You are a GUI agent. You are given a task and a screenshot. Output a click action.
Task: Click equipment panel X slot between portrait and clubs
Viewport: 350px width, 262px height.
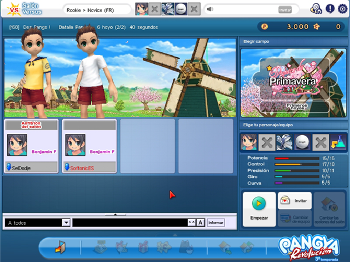coord(267,142)
